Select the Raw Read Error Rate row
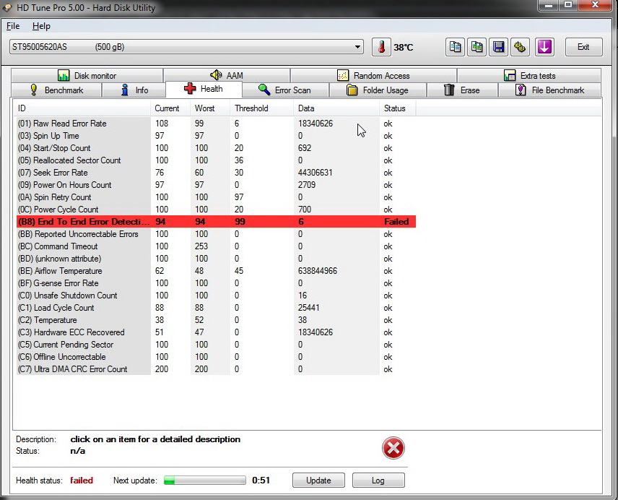618x500 pixels. click(x=216, y=124)
